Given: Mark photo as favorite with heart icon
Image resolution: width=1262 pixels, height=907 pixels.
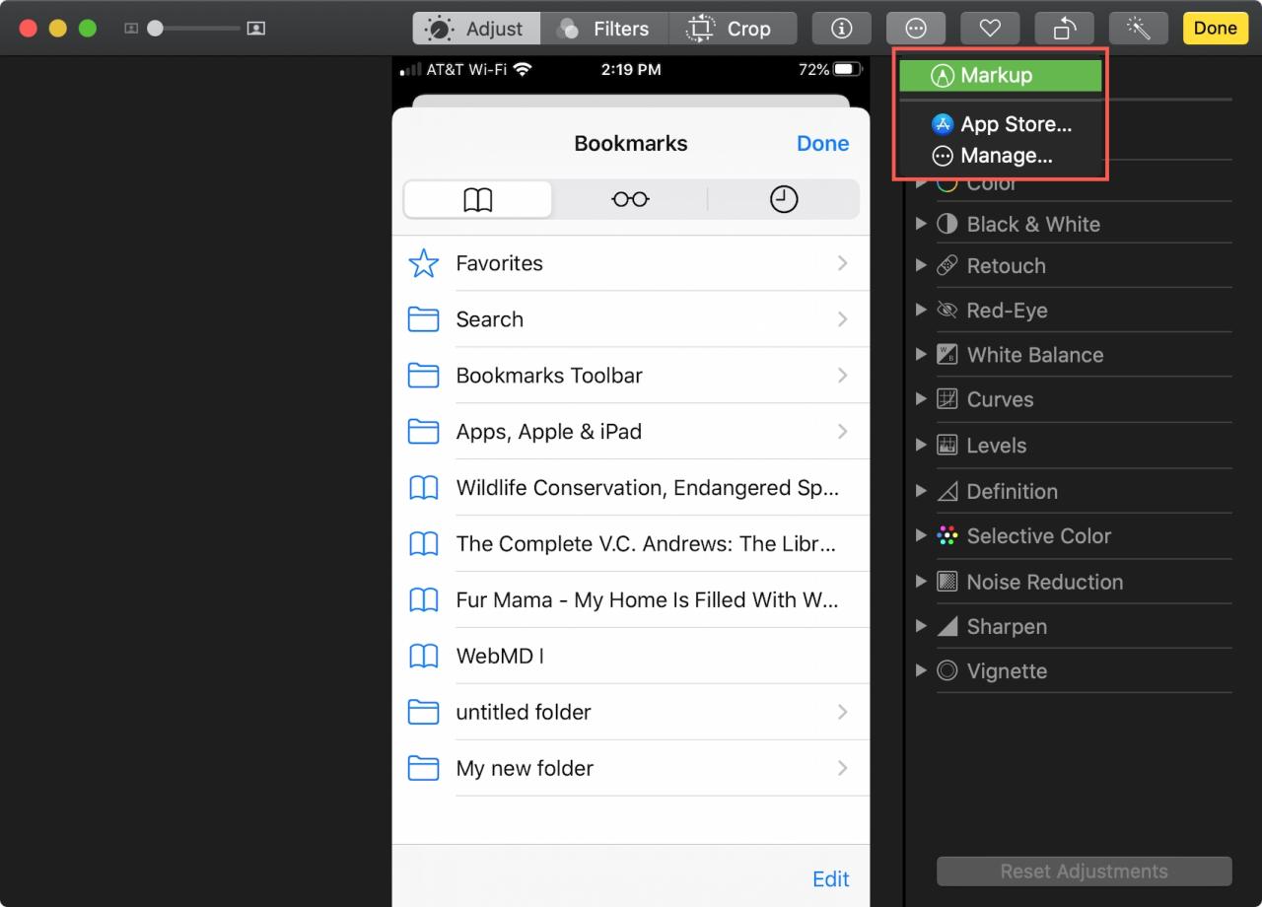Looking at the screenshot, I should point(990,29).
